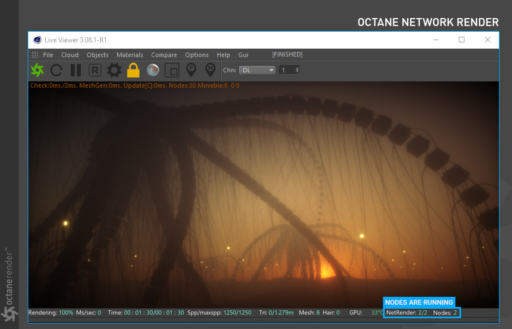
Task: Click the green Octane send scene icon
Action: pos(37,70)
